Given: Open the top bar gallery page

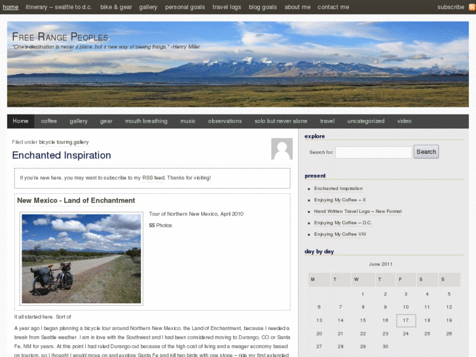Looking at the screenshot, I should click(148, 7).
